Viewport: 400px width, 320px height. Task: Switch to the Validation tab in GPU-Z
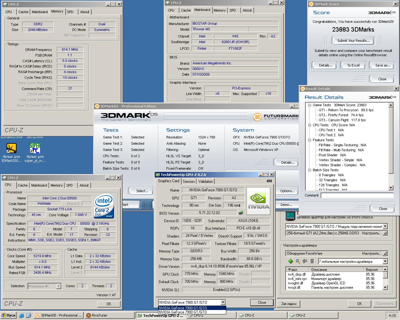click(206, 181)
